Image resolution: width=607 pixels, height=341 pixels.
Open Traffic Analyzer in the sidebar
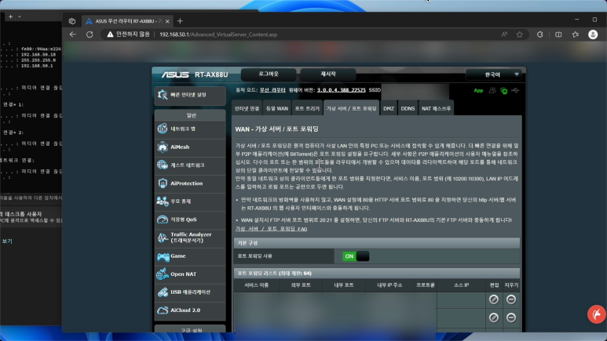(x=190, y=238)
